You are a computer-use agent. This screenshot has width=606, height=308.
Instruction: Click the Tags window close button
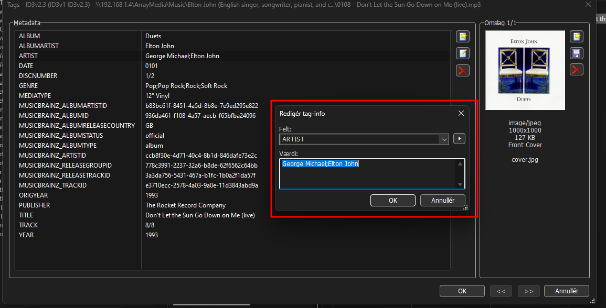point(588,5)
